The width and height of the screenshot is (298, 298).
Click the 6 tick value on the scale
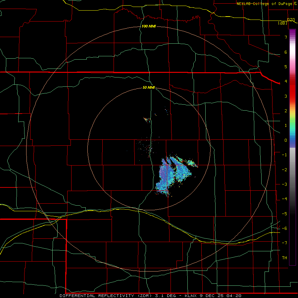tap(286, 52)
